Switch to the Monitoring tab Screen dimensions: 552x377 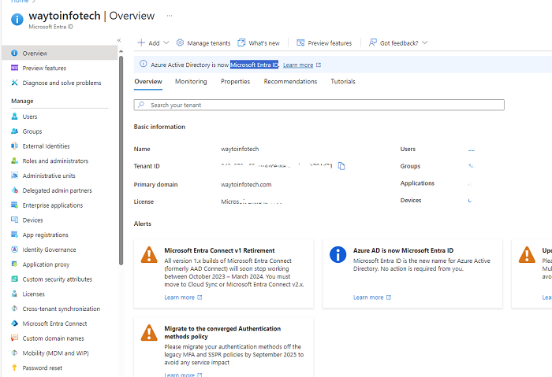point(191,82)
